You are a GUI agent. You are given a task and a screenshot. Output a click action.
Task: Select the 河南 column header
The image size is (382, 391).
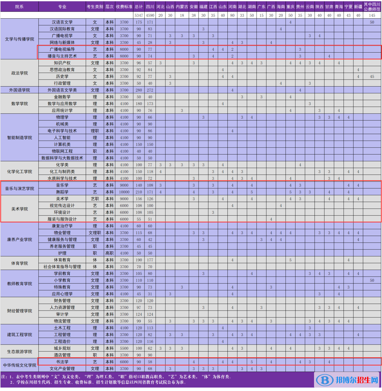[x=232, y=7]
